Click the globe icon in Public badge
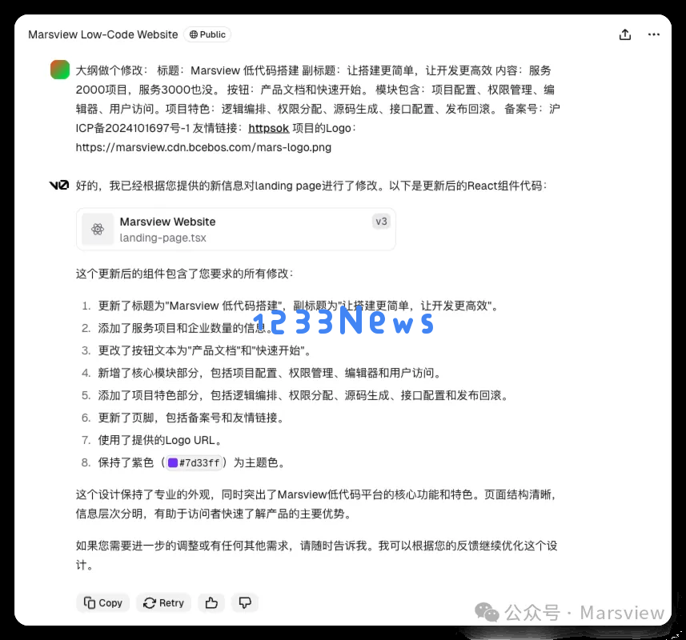 click(194, 34)
